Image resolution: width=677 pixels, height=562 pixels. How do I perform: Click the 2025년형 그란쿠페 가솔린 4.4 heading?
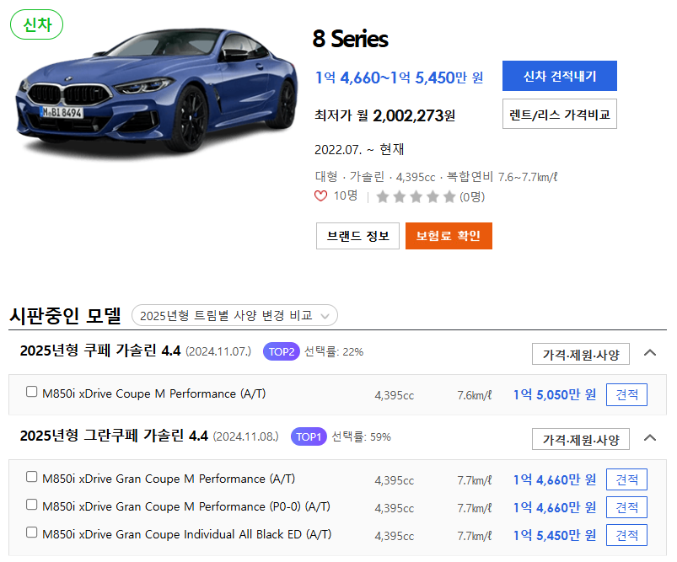(x=114, y=436)
